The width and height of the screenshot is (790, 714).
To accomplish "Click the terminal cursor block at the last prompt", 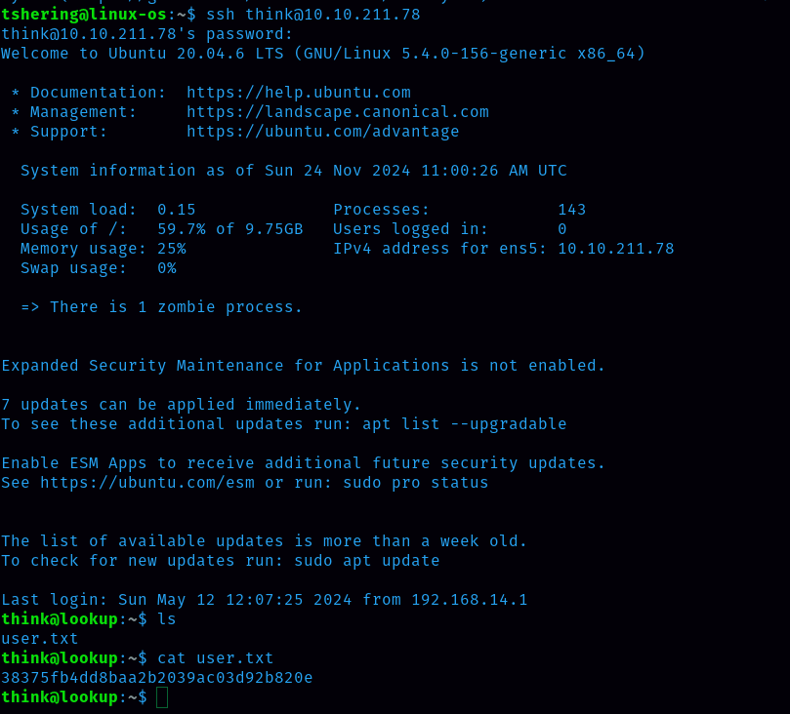I will (162, 697).
